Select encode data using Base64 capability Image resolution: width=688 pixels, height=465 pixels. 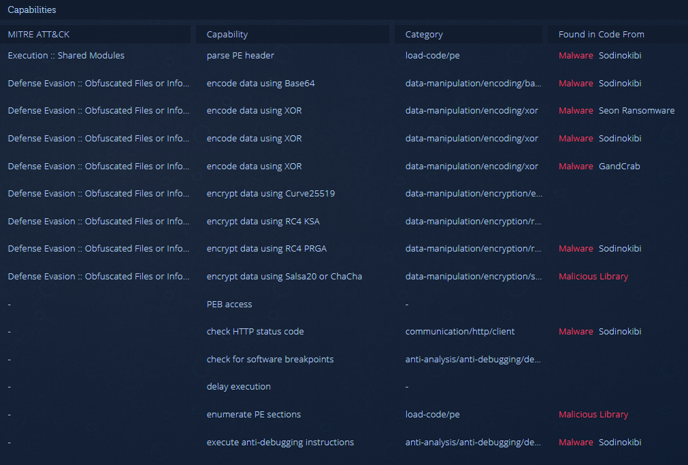[261, 83]
